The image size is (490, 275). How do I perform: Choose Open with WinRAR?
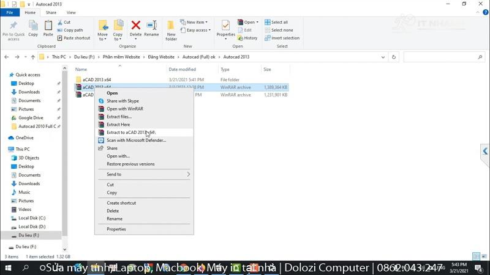point(125,109)
